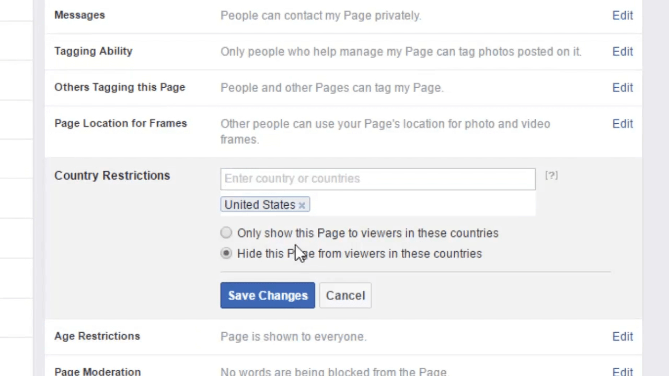669x376 pixels.
Task: Expand the Age Restrictions row
Action: coord(343,337)
